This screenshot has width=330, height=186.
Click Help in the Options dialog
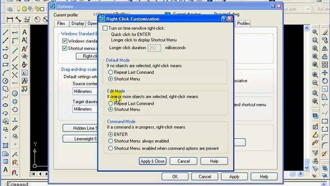(264, 177)
